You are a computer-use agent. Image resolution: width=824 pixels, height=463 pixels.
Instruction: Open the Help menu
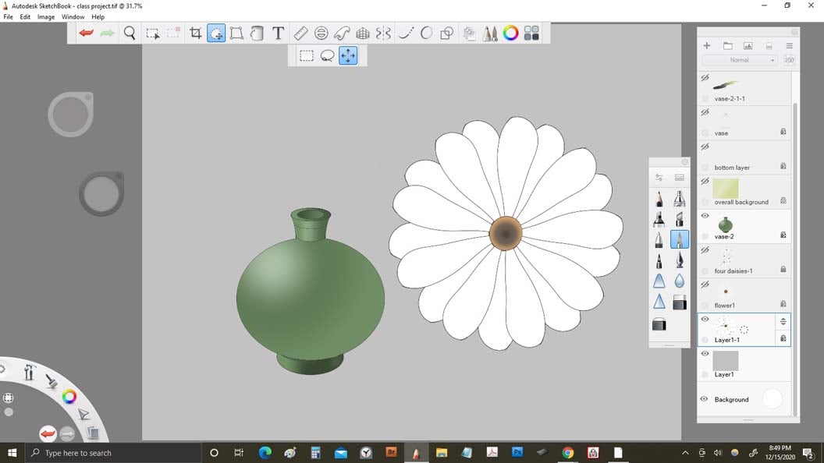pos(98,17)
